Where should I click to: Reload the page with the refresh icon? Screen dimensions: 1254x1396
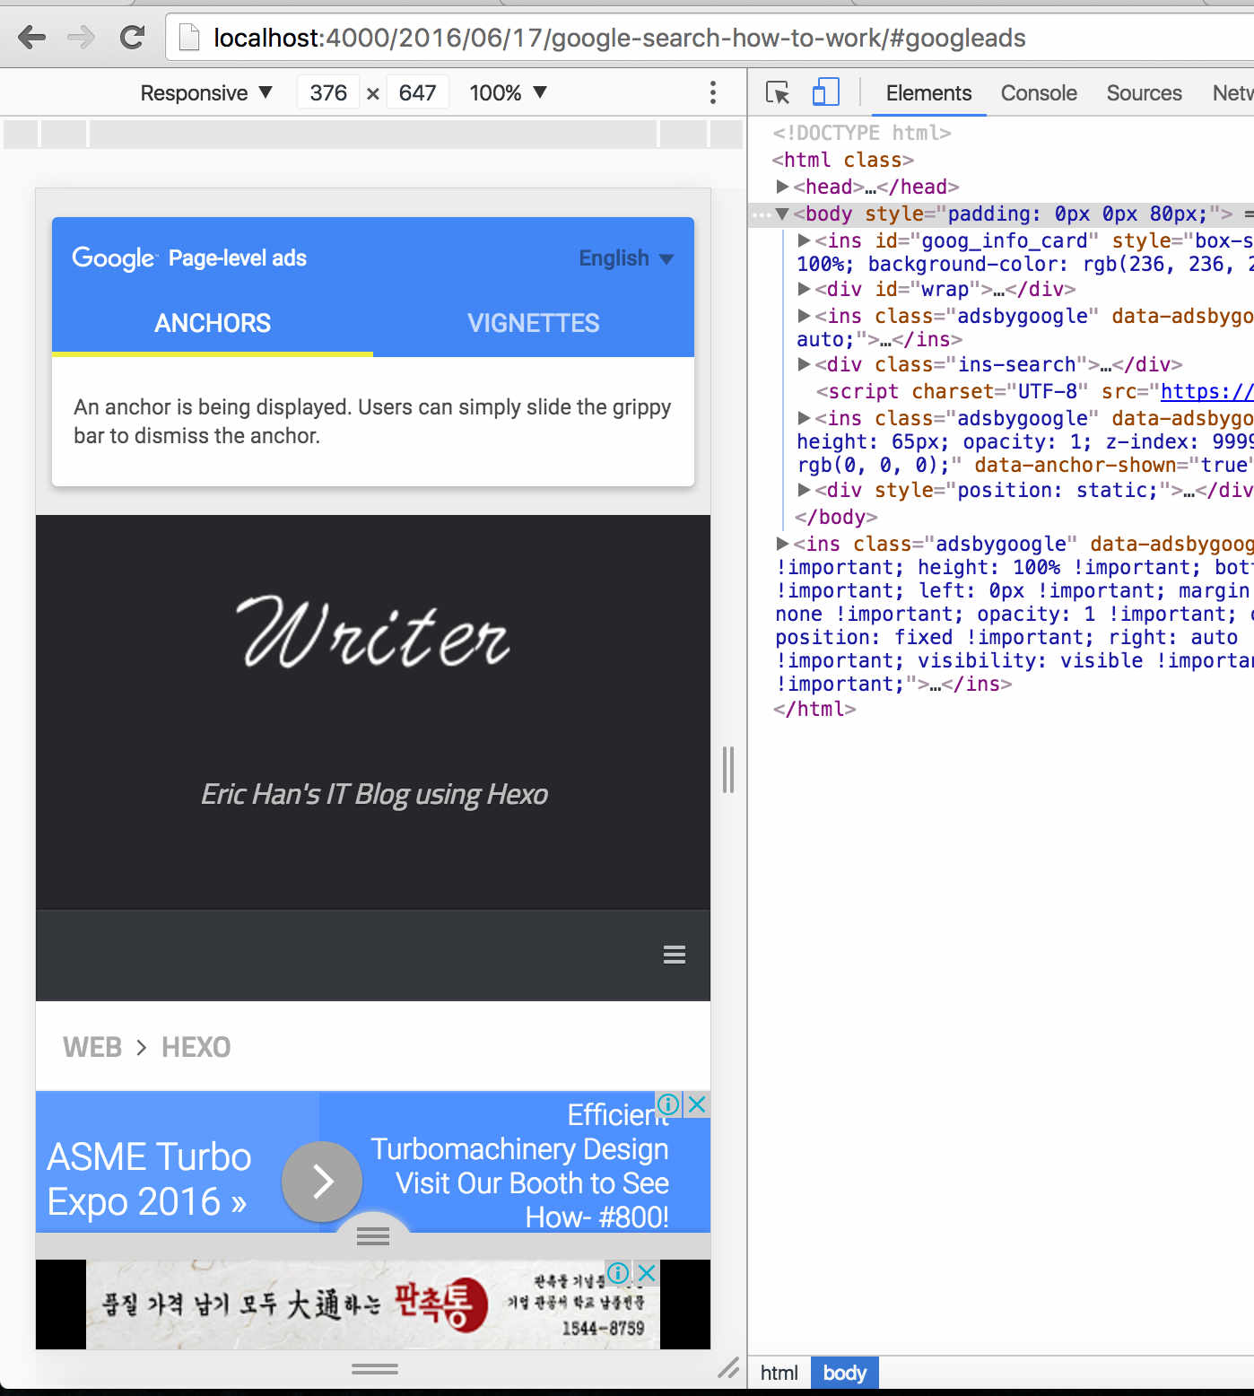point(133,38)
